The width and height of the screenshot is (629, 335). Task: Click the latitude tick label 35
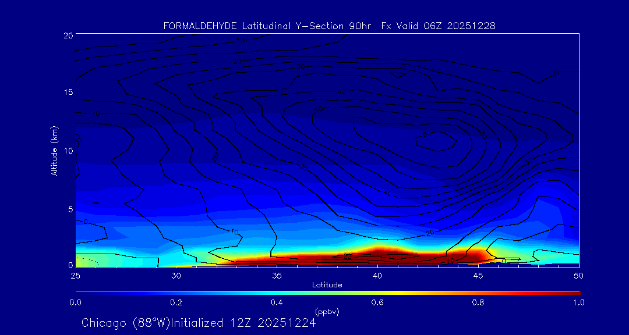277,275
